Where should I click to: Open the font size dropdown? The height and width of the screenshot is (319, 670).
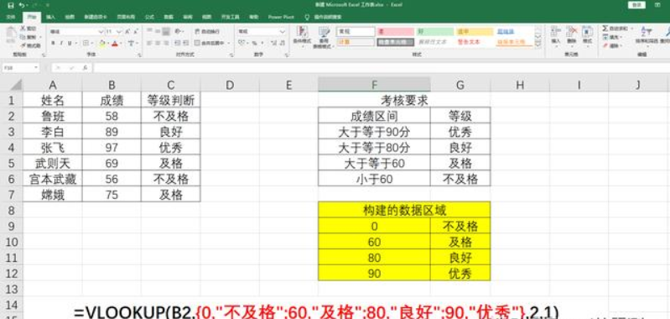120,32
